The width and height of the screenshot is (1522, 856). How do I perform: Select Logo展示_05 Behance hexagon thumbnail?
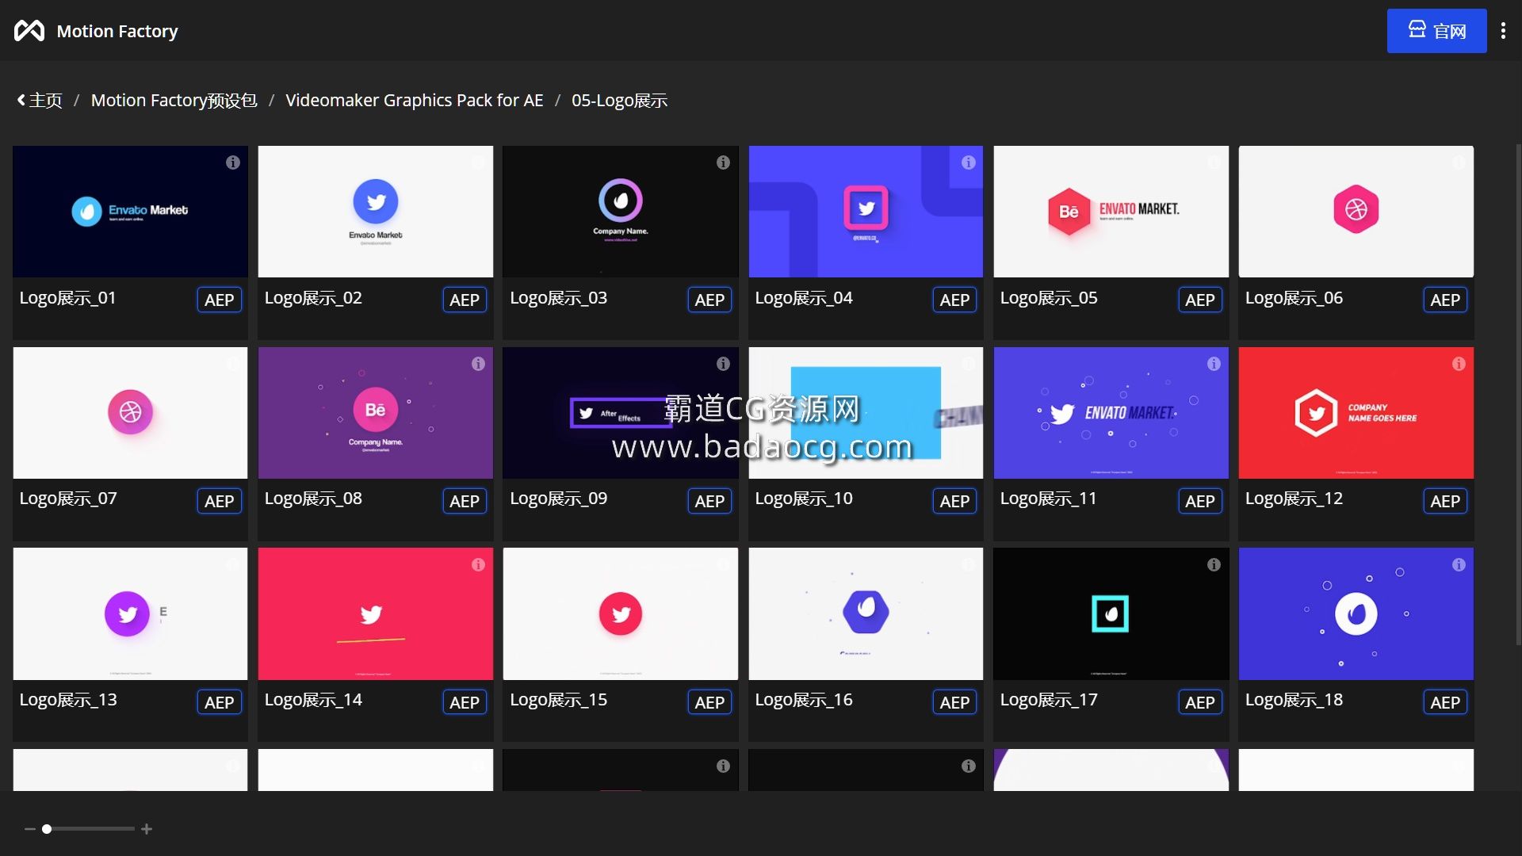point(1111,212)
